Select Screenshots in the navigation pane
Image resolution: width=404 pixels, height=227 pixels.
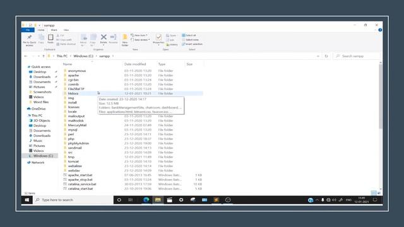pyautogui.click(x=40, y=92)
